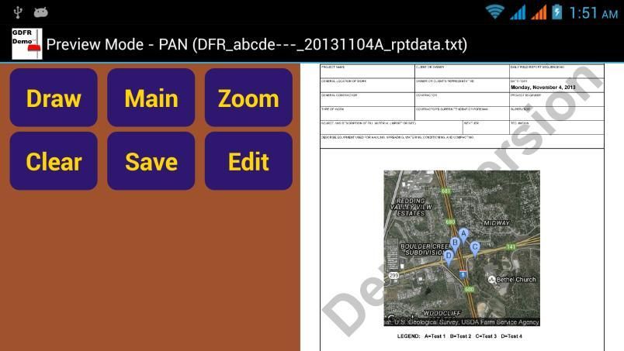Viewport: 624px width, 351px height.
Task: Activate the Zoom mode button
Action: coord(248,98)
